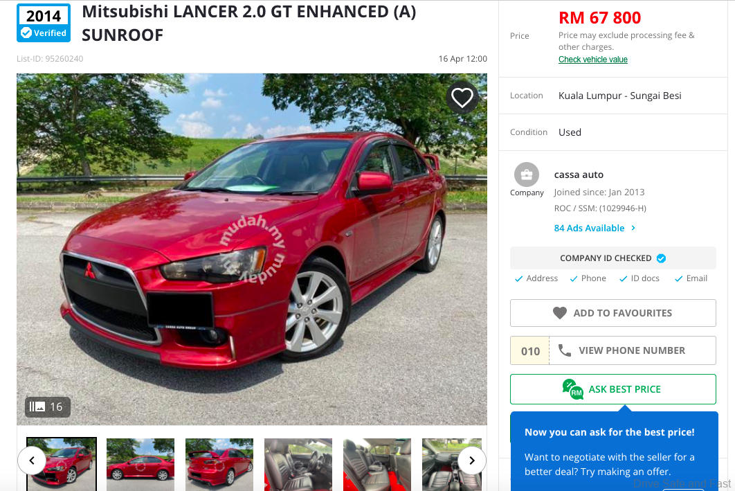735x491 pixels.
Task: Show previous thumbnails with left arrow
Action: click(x=32, y=461)
